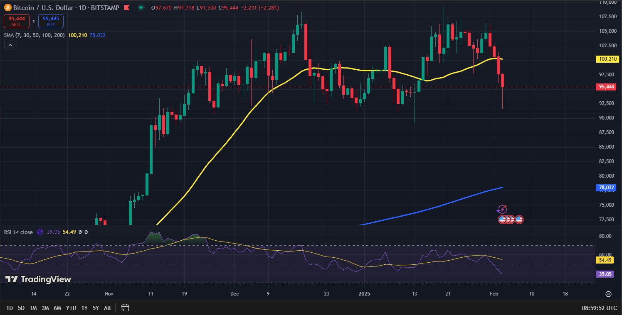Click the front US flag in overlapping cluster

click(502, 219)
